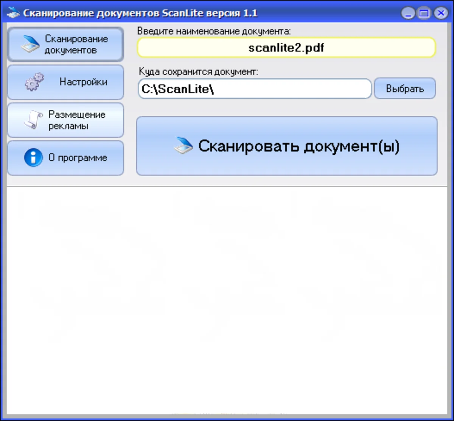Click the scanner icon on Сканирование документов
Screen dimensions: 454x421
(30, 45)
